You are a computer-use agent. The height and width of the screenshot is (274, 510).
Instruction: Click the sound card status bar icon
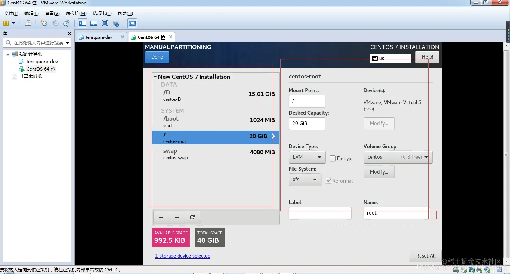(487, 270)
